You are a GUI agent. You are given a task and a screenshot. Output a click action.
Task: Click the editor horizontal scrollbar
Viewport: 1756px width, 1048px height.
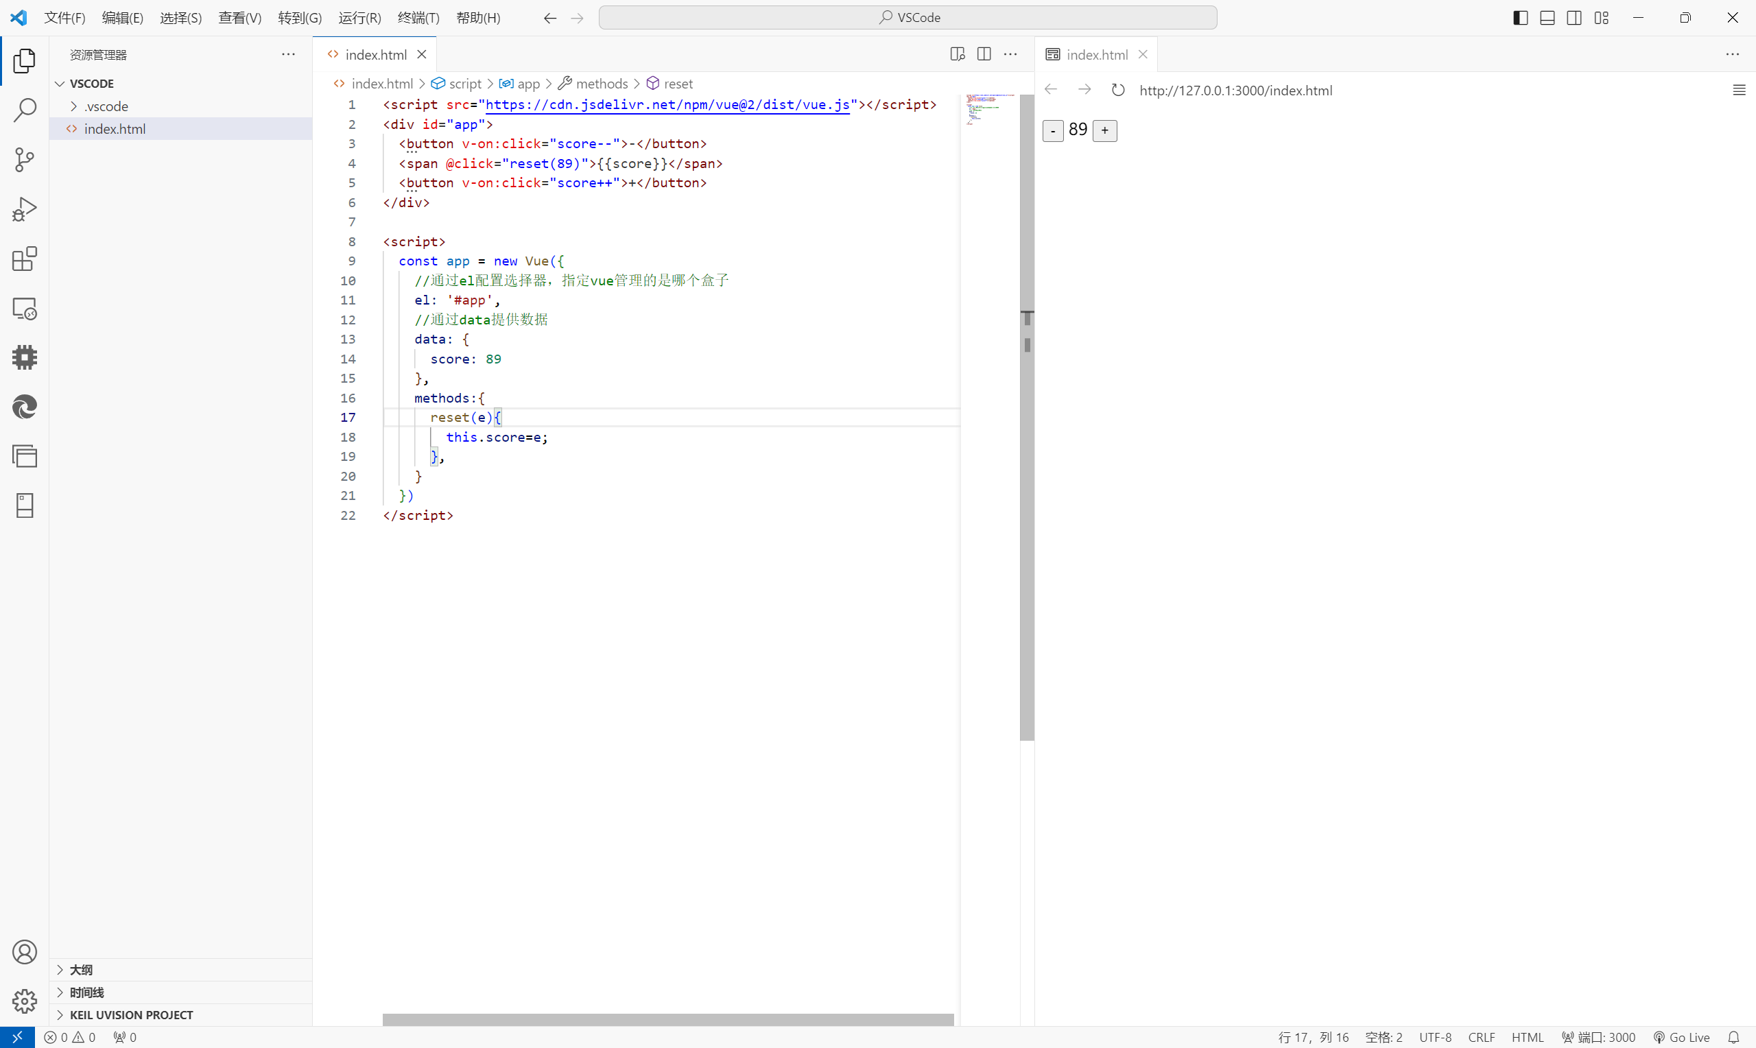click(x=668, y=1019)
